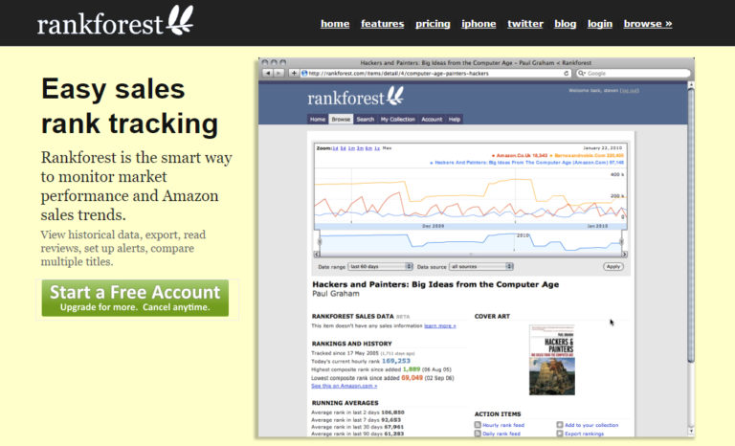Open the blog navigation link
This screenshot has height=446, width=735.
[x=566, y=24]
